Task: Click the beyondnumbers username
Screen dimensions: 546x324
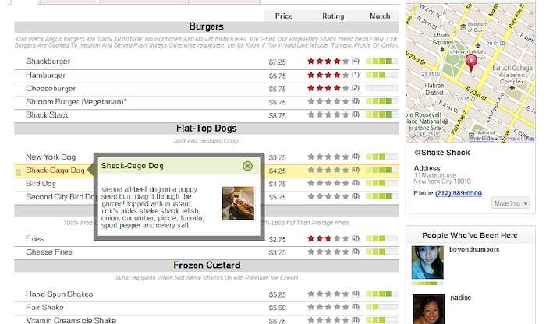Action: [x=474, y=249]
